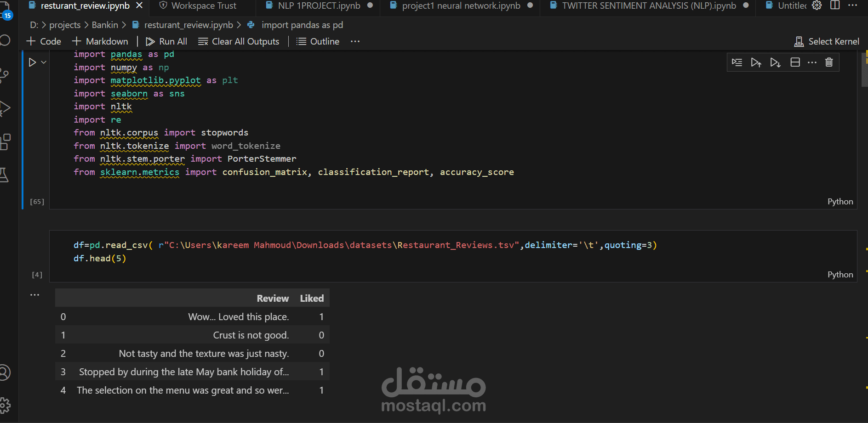
Task: Click the 'Liked' column header
Action: click(312, 299)
